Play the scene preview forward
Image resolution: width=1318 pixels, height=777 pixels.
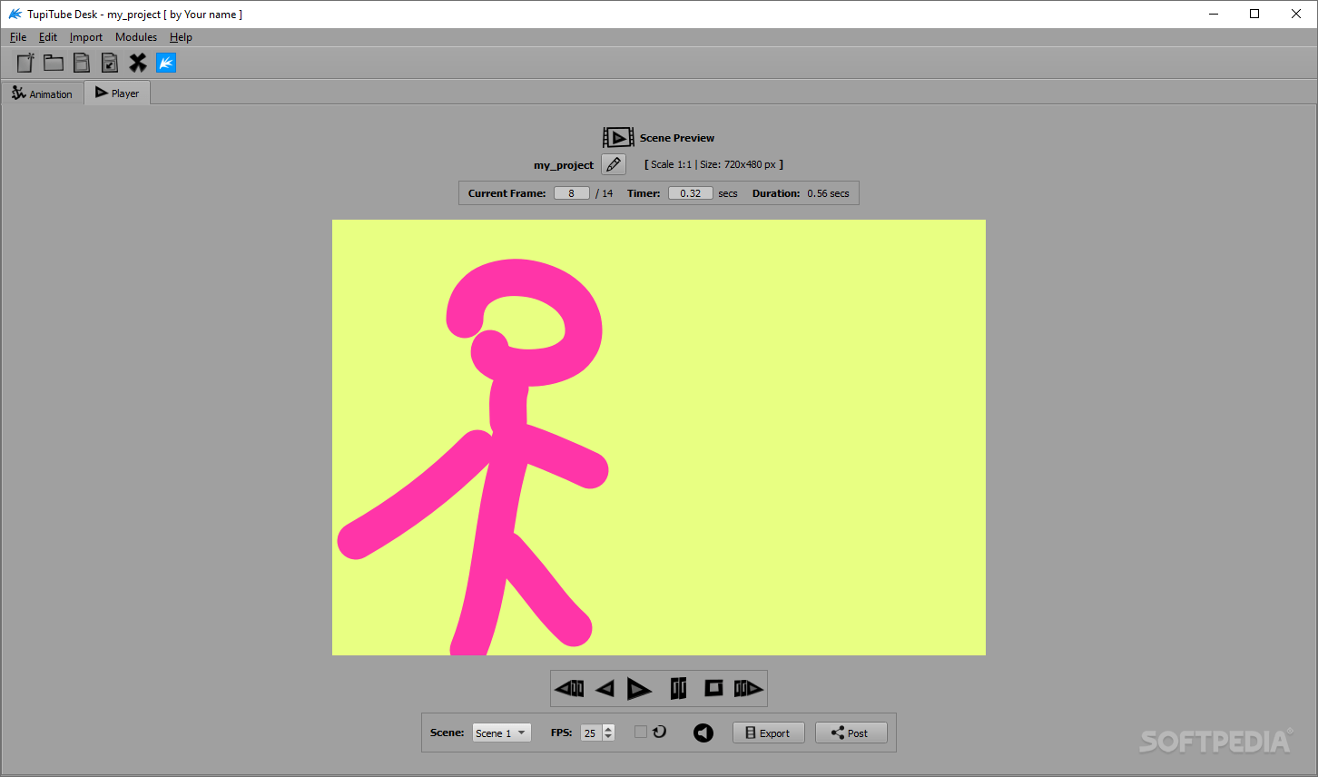[x=639, y=689]
